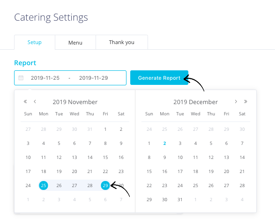
Task: Pick December 14 in the calendar
Action: 242,158
